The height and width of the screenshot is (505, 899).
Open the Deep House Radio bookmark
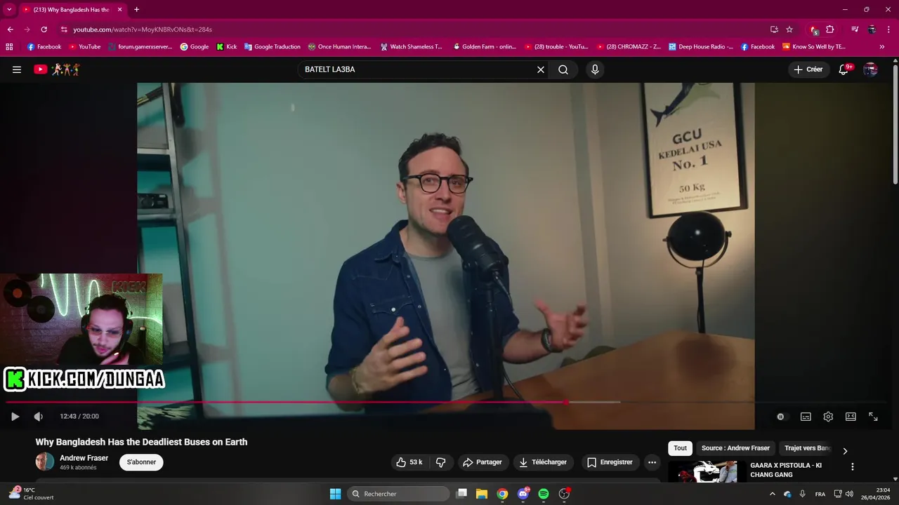(700, 47)
